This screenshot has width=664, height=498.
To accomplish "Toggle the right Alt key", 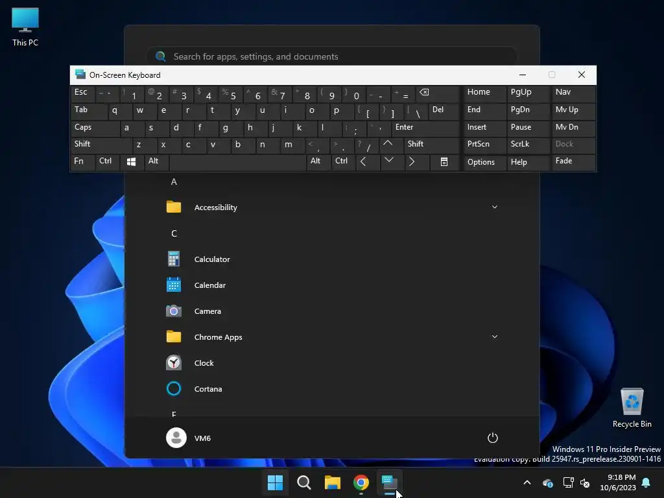I will tap(318, 162).
